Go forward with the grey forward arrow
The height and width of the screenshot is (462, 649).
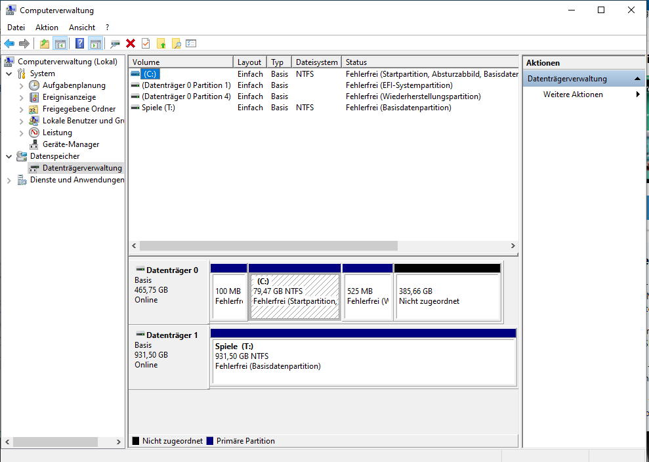point(24,43)
